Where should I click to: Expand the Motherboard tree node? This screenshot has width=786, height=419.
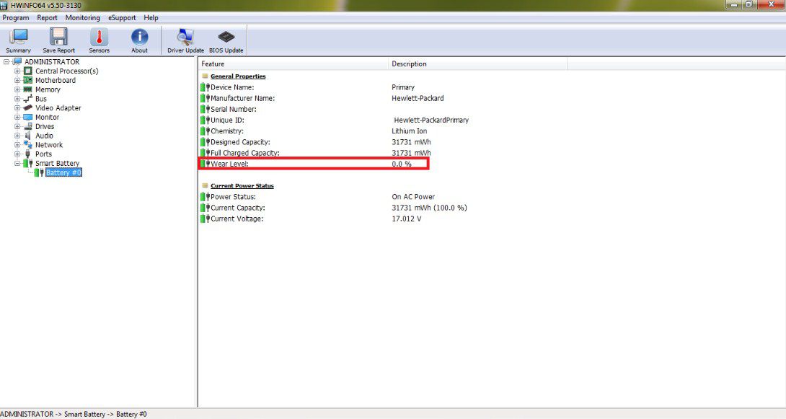coord(17,81)
